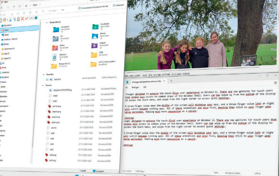
Task: Add a new Notepad tab with the plus button
Action: coord(171,81)
